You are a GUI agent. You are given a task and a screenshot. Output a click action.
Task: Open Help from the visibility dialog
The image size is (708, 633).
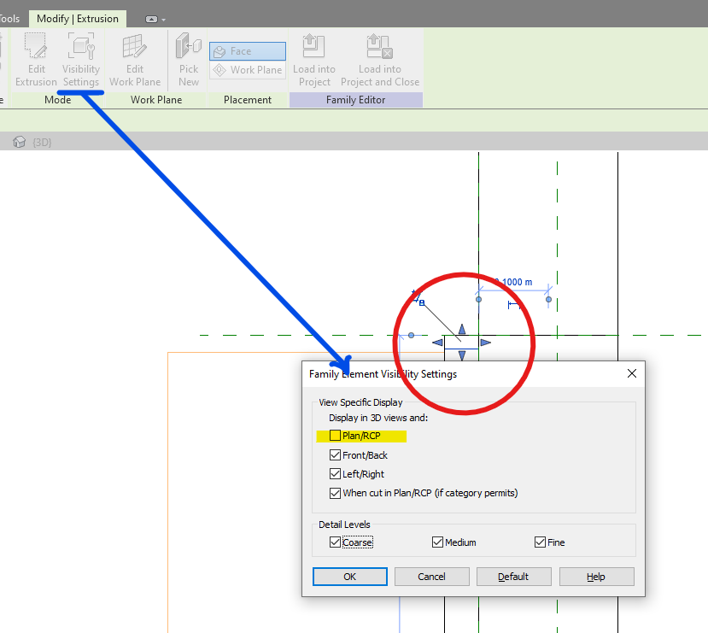point(596,577)
